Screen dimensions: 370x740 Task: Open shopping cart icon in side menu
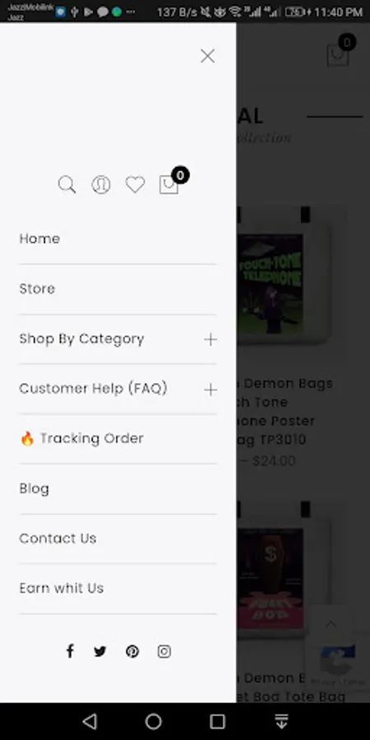click(x=169, y=184)
